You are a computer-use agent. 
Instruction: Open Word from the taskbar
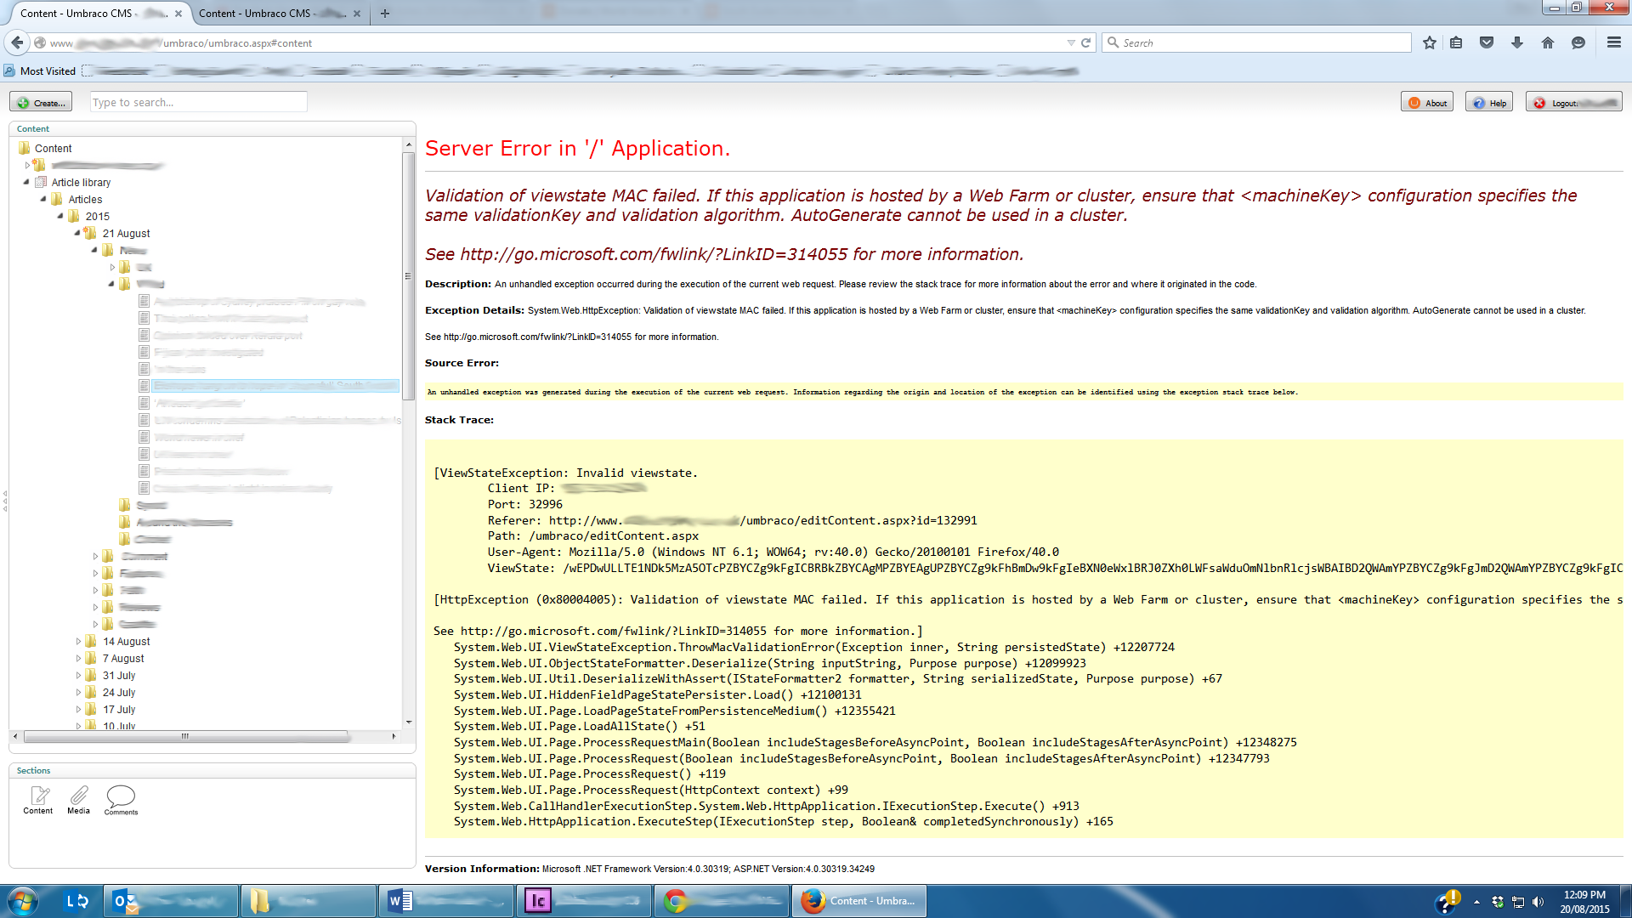point(446,901)
